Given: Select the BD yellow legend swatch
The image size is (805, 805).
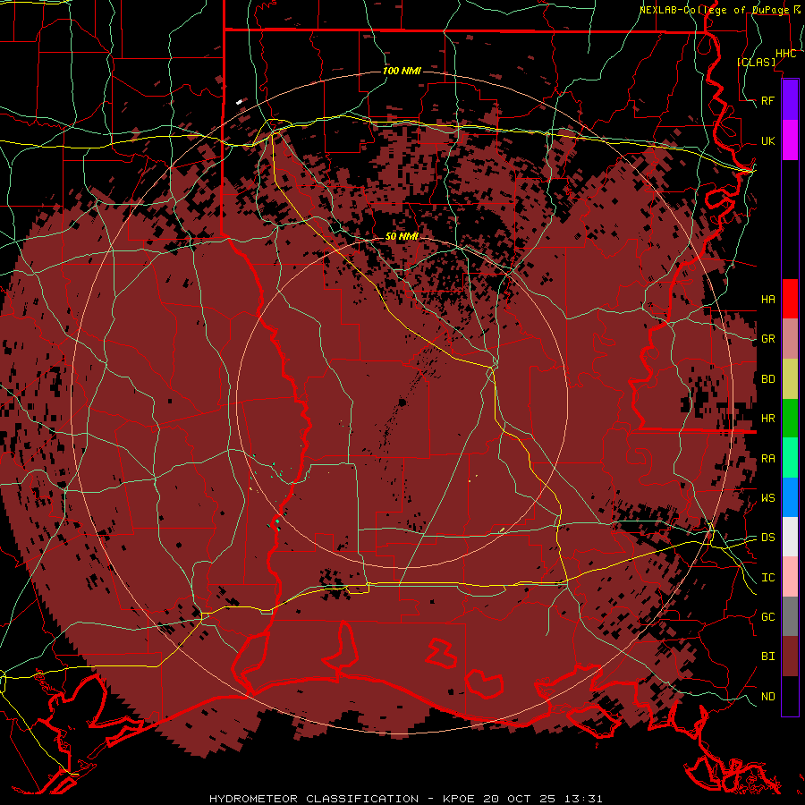Looking at the screenshot, I should pyautogui.click(x=790, y=378).
